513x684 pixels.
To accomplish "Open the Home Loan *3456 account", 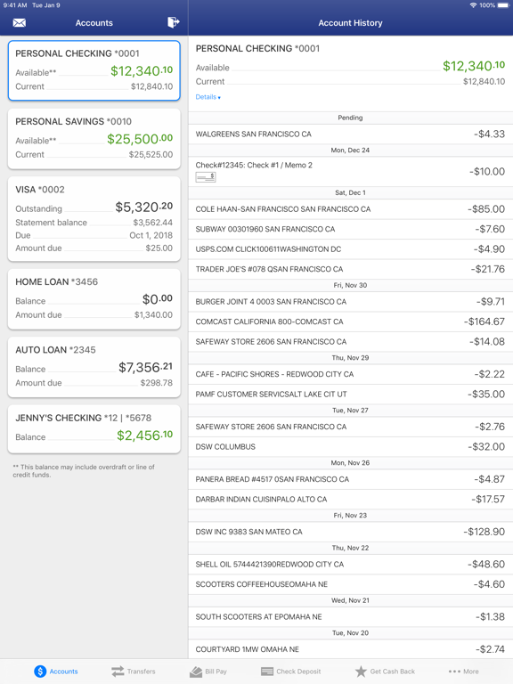I will [x=94, y=299].
